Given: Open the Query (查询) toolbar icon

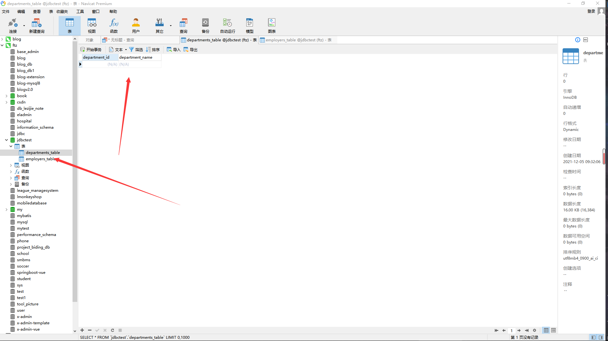Looking at the screenshot, I should pos(184,26).
